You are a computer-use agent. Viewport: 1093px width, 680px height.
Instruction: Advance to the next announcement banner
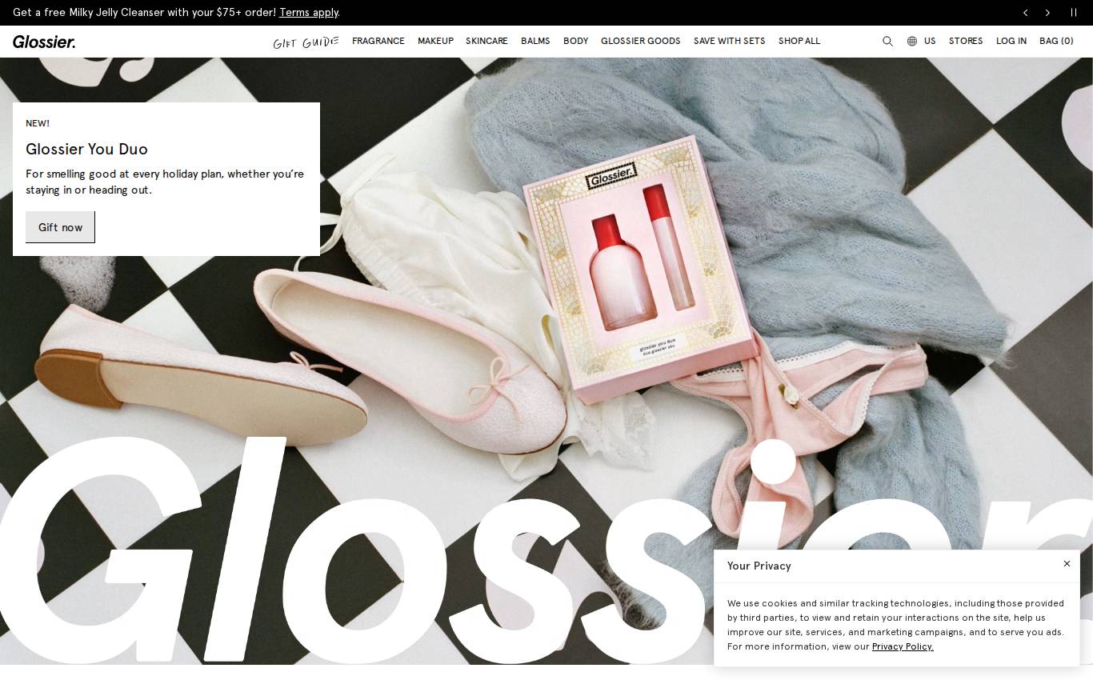click(x=1047, y=13)
